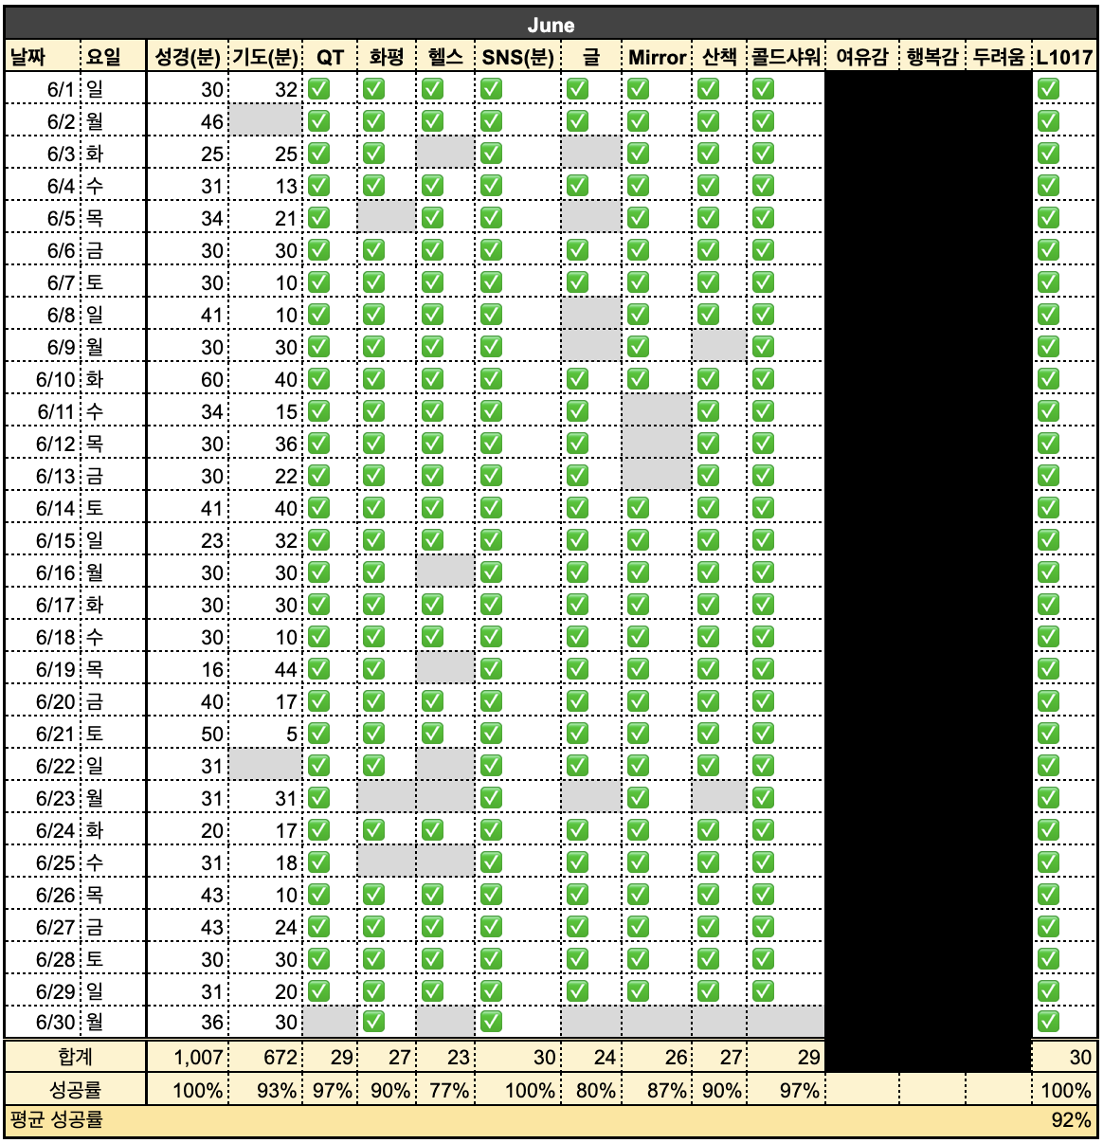Toggle the 헬스 checkbox on 6/4
The height and width of the screenshot is (1143, 1103).
(x=433, y=186)
